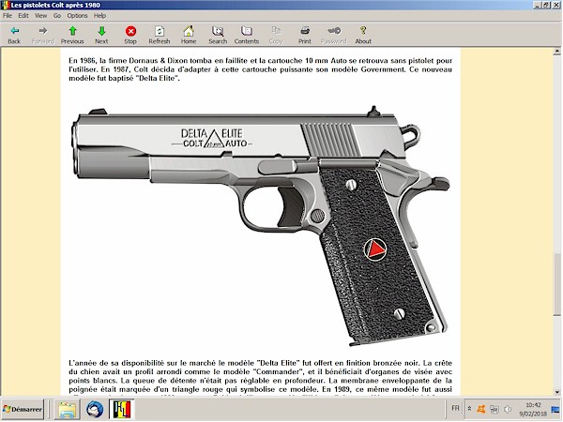Go to the Home page

tap(189, 32)
